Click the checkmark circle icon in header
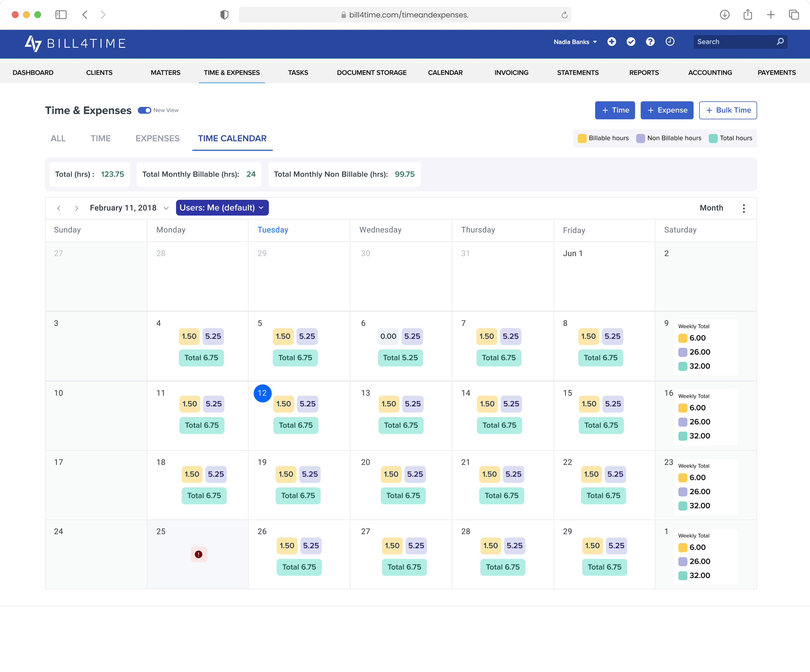 pos(631,42)
